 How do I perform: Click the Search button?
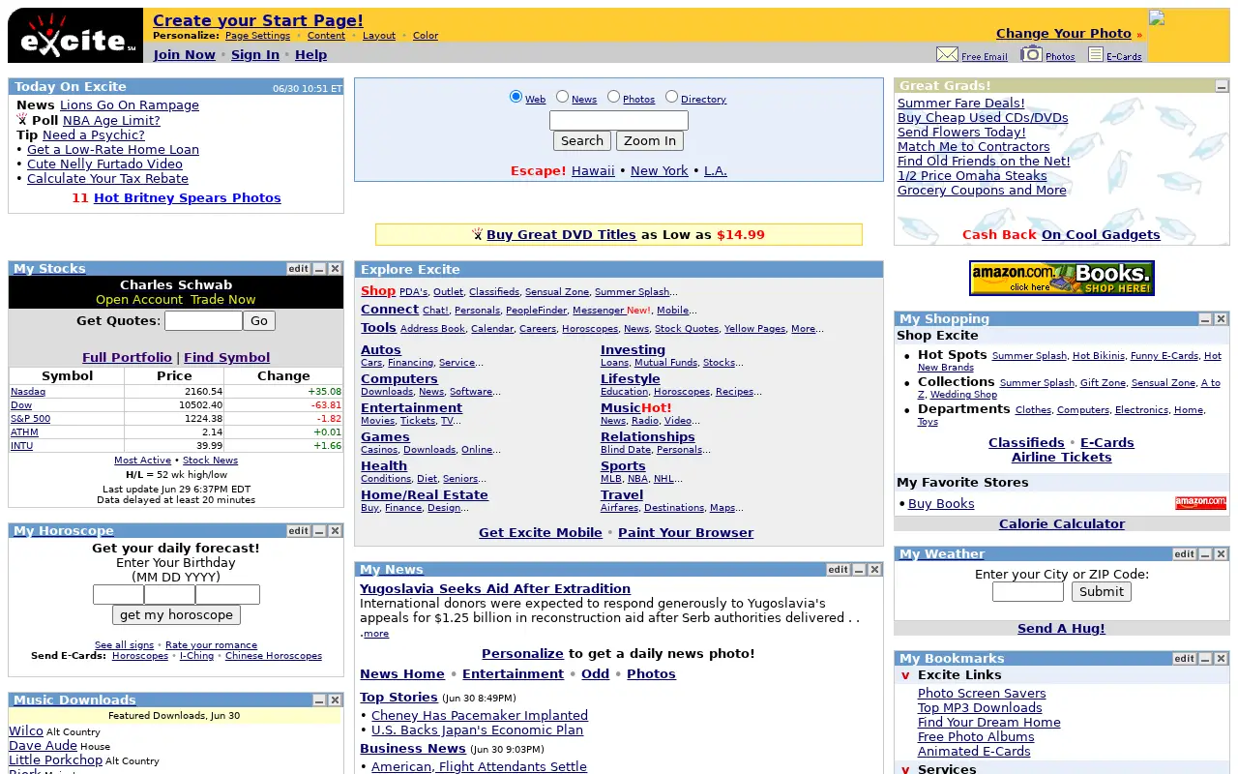click(x=582, y=141)
